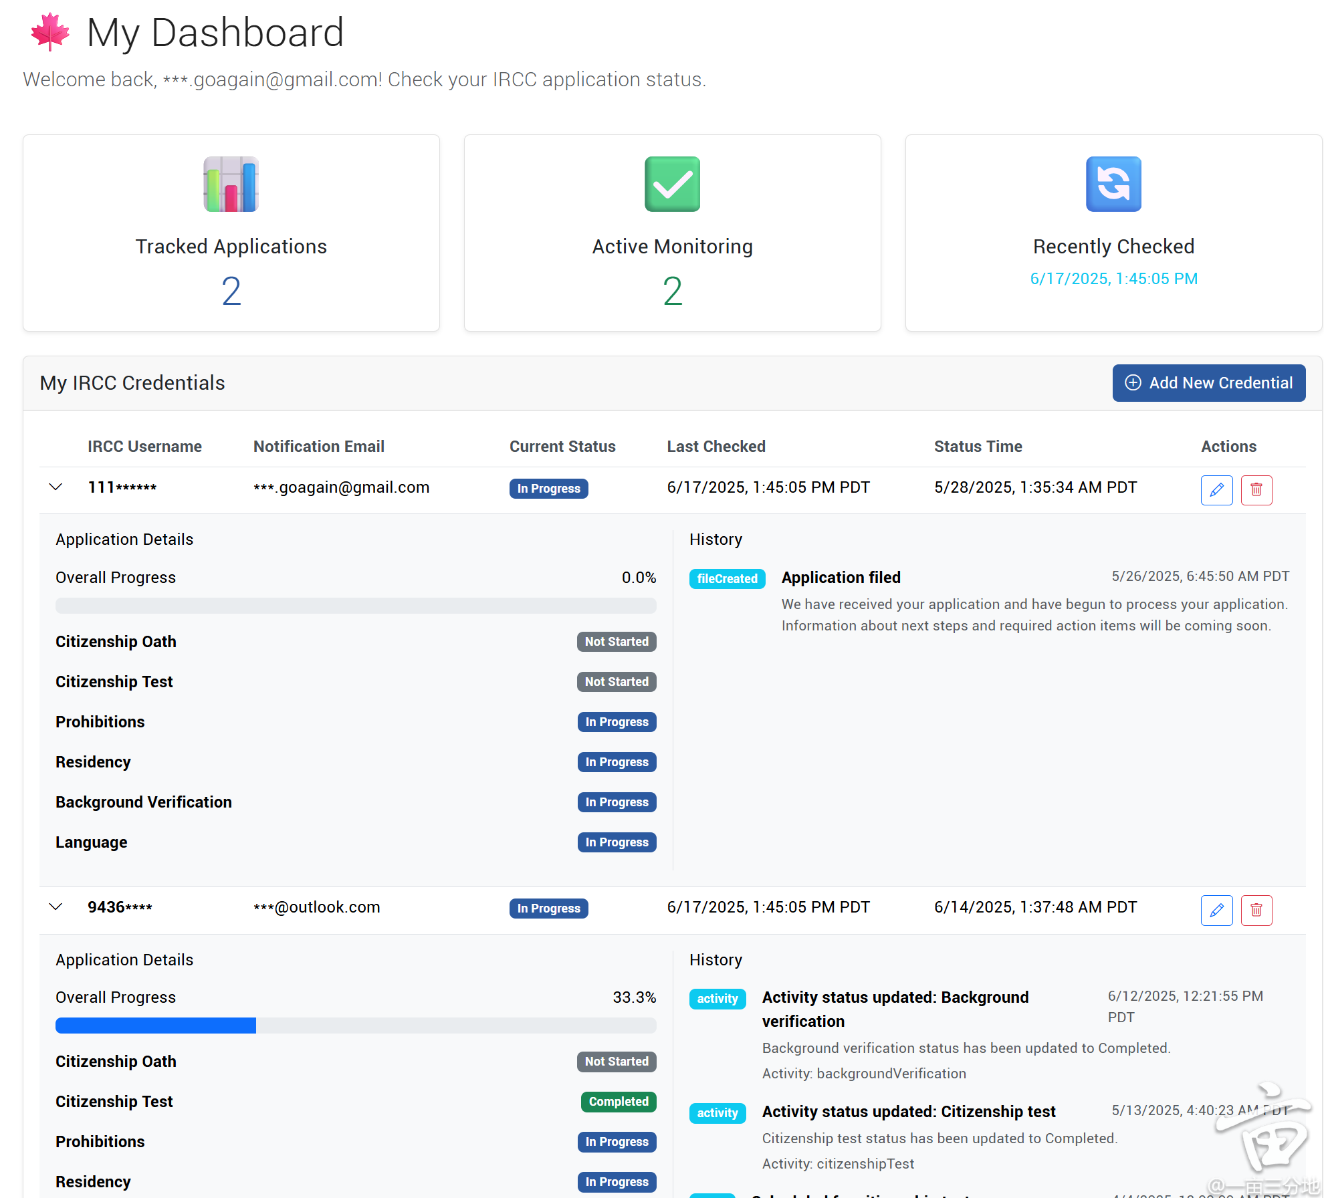Collapse the 9436**** credential row chevron
The height and width of the screenshot is (1198, 1324).
click(x=56, y=907)
